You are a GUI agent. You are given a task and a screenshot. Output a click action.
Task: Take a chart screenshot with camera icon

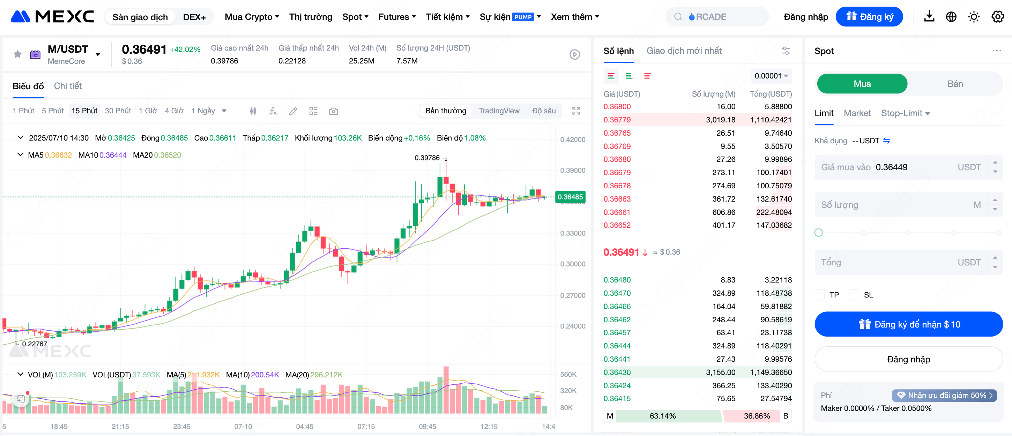point(333,111)
